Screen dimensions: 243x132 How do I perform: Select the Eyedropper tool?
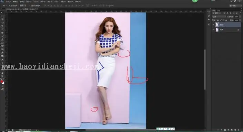[2, 29]
